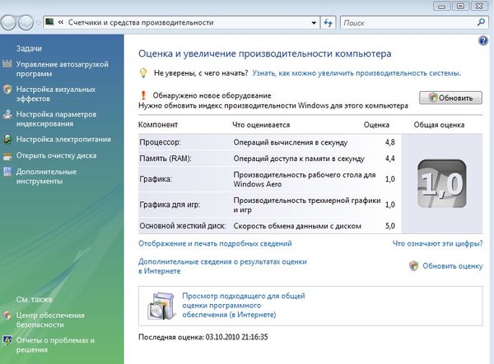Open Настройка параметров индексирования link
This screenshot has width=494, height=364.
point(56,119)
